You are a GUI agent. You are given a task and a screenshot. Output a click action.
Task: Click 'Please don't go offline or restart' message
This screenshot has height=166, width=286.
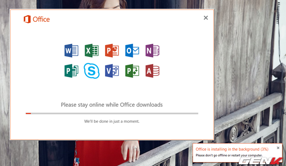(229, 155)
